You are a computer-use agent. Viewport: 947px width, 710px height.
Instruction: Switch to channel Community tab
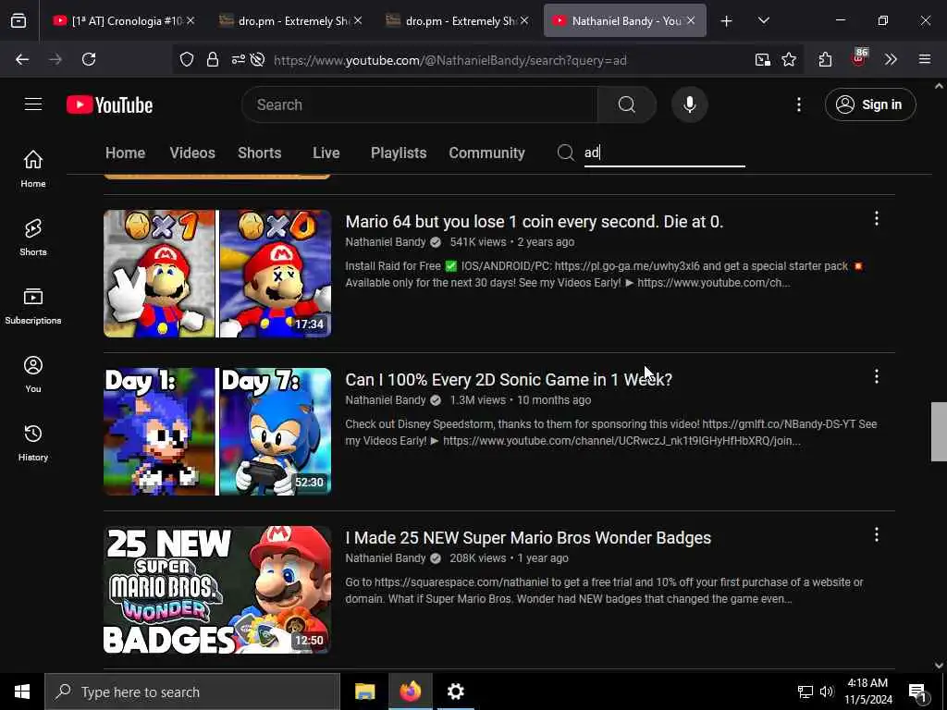coord(486,153)
